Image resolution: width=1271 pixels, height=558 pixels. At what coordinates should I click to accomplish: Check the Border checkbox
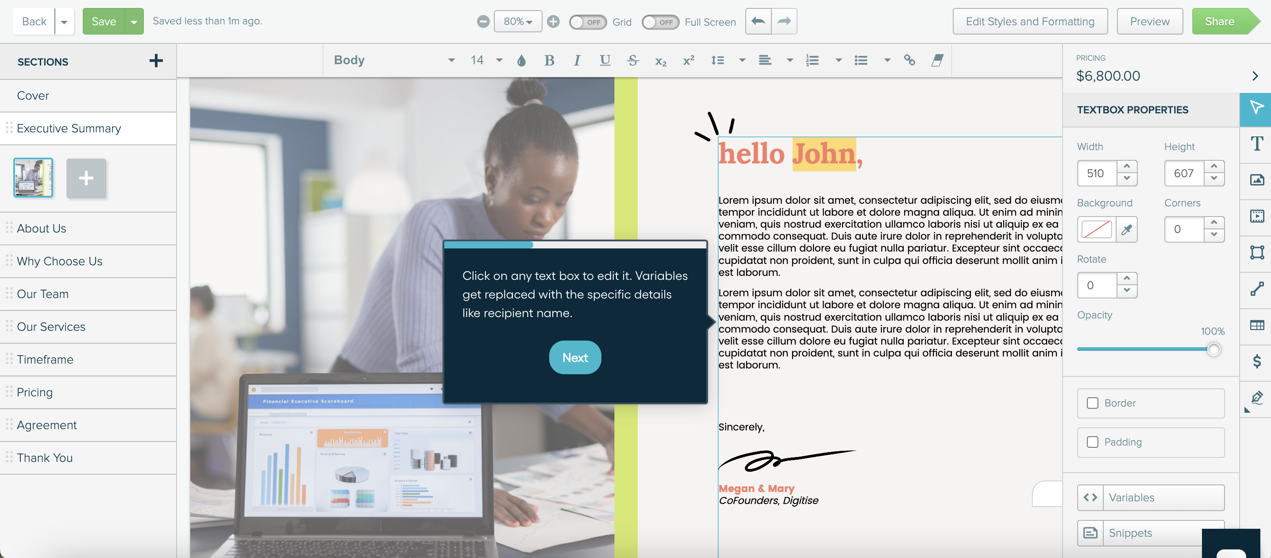click(x=1093, y=403)
